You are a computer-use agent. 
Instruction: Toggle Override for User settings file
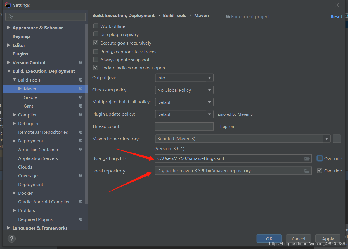[x=319, y=158]
